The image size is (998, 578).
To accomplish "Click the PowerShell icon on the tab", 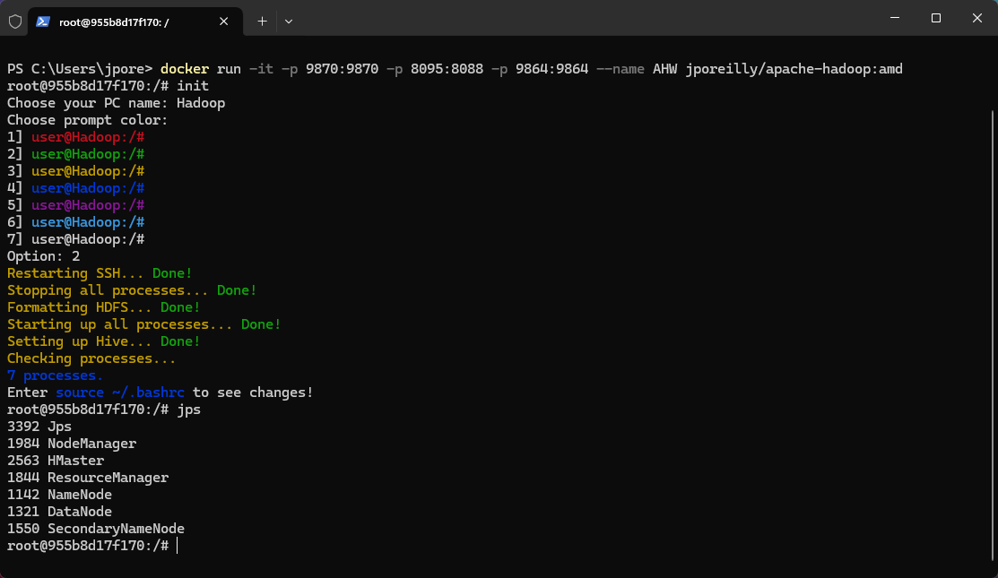I will click(x=43, y=22).
